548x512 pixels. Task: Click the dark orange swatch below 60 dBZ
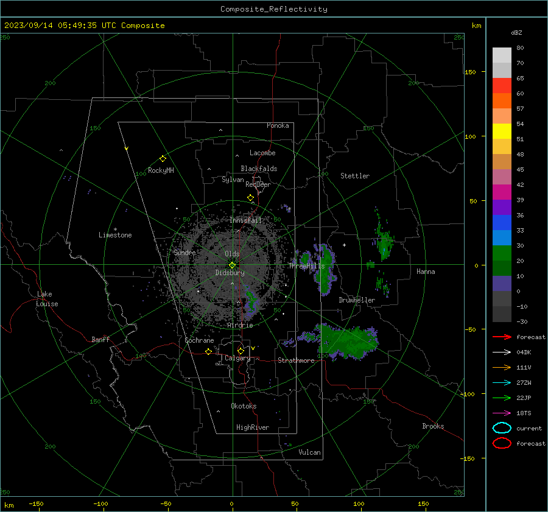502,100
